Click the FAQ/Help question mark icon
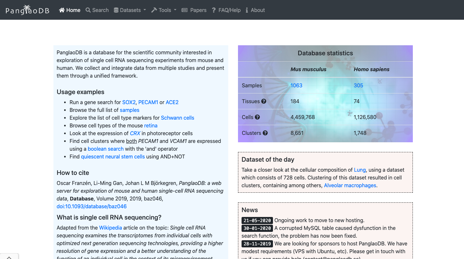This screenshot has height=259, width=464. (214, 10)
